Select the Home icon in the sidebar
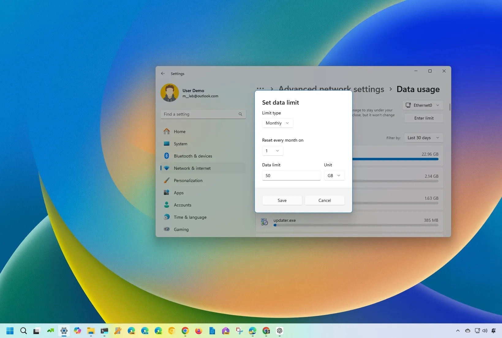 pos(167,132)
